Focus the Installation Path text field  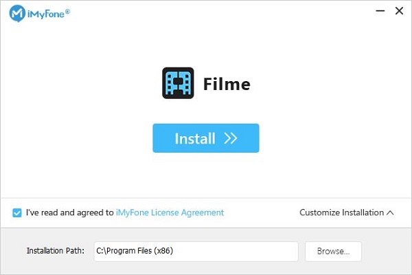point(194,252)
